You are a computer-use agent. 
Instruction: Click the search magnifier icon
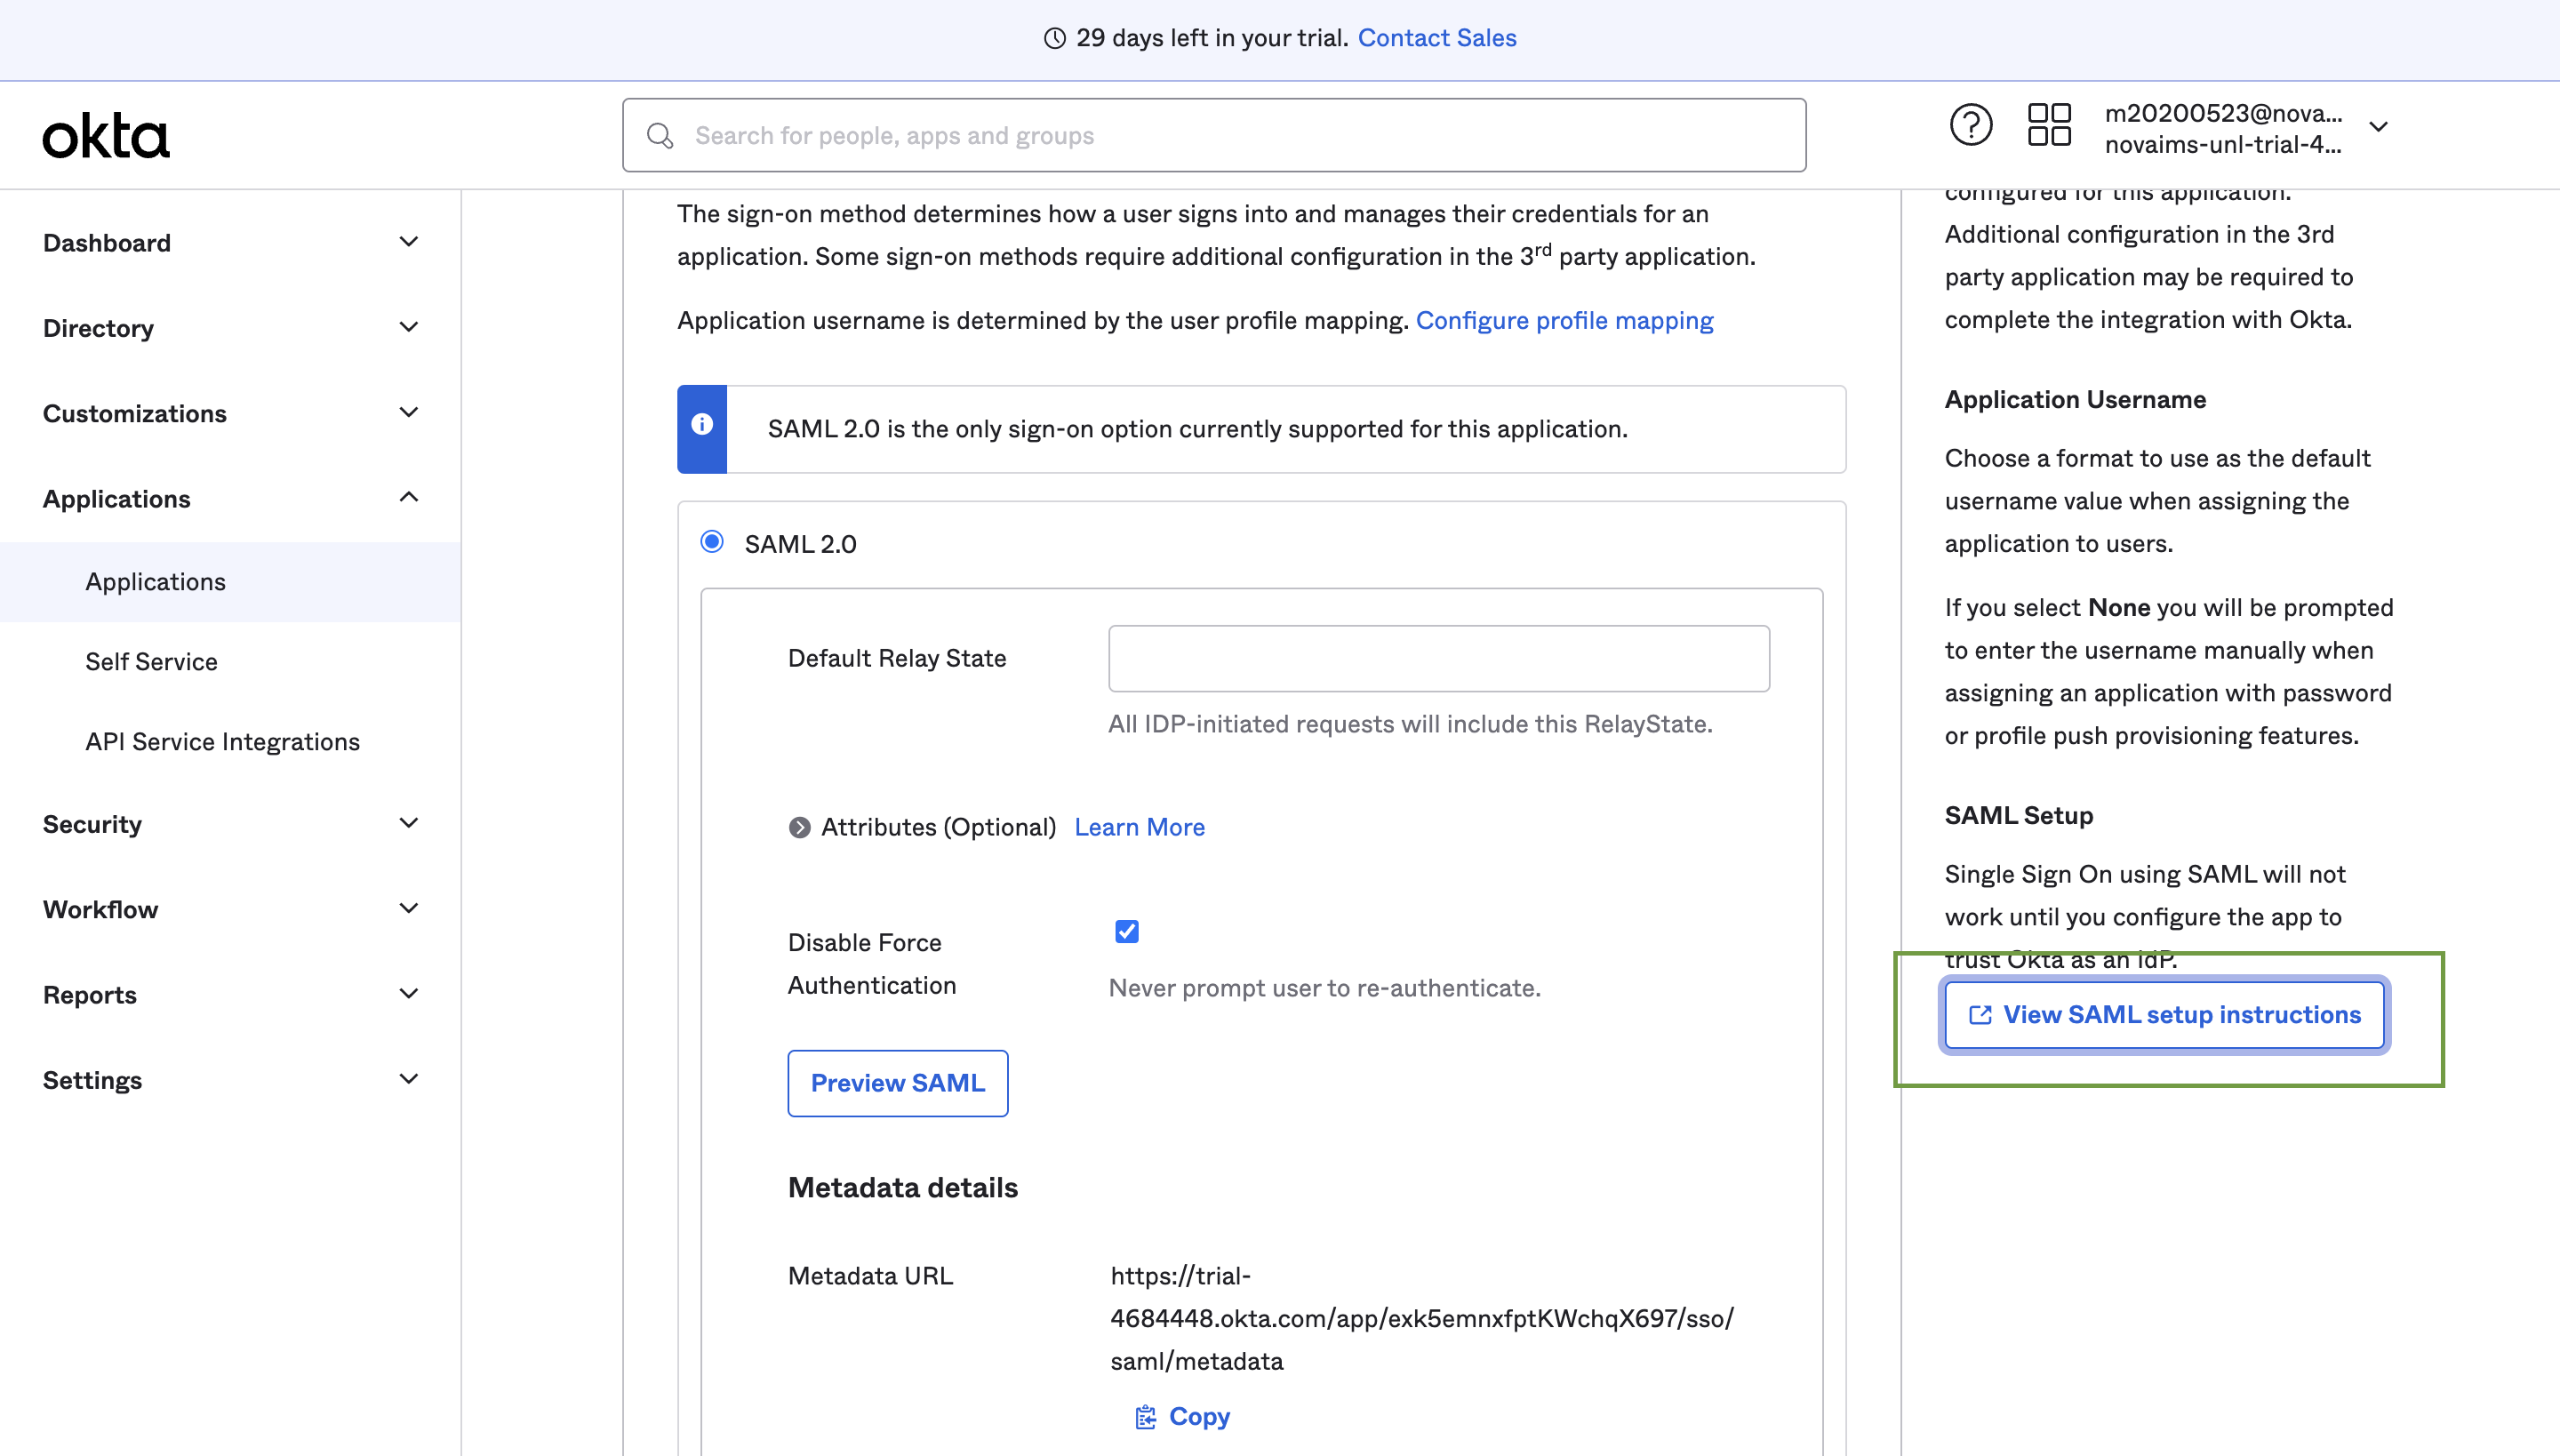660,135
